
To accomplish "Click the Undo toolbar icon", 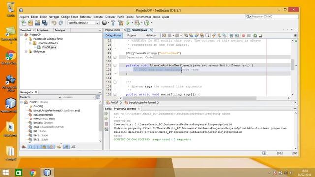I will (x=54, y=23).
